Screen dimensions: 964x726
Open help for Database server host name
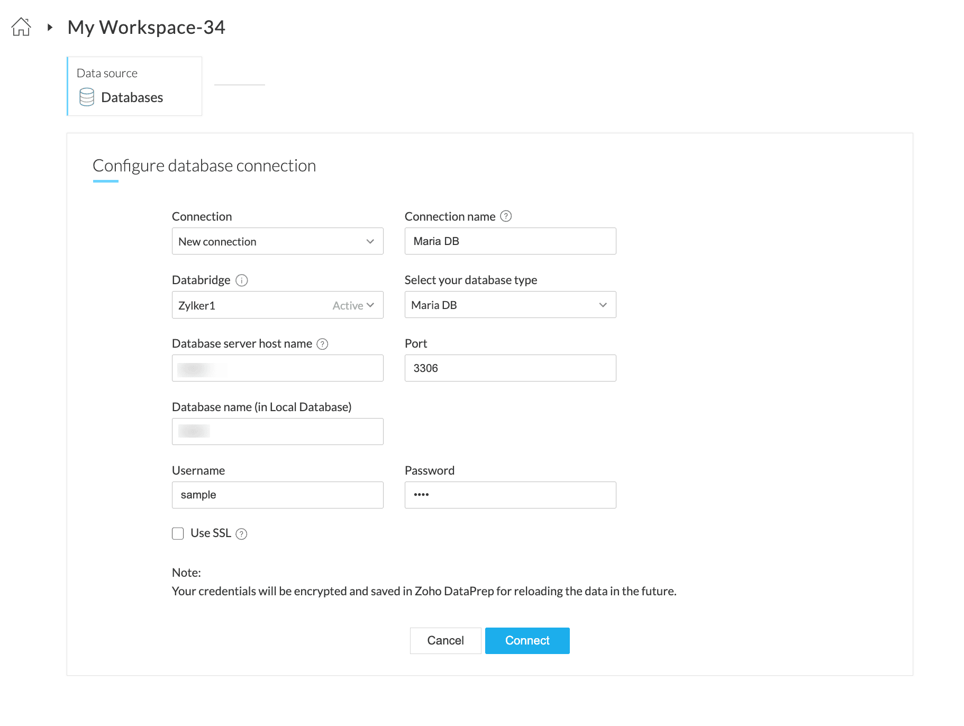coord(322,344)
